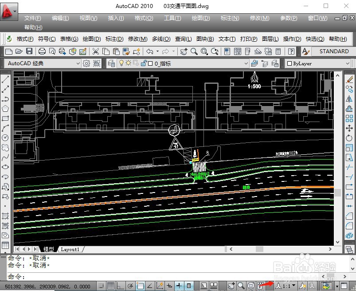Expand the annotation scale 1:1 dropdown
The height and width of the screenshot is (291, 356).
point(294,285)
